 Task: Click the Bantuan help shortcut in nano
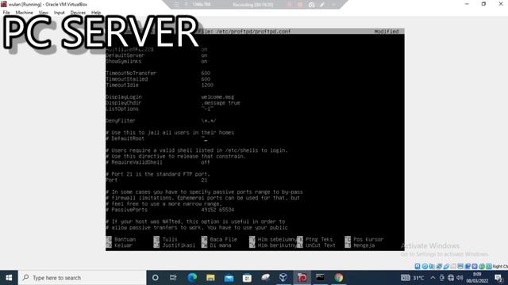pyautogui.click(x=121, y=239)
